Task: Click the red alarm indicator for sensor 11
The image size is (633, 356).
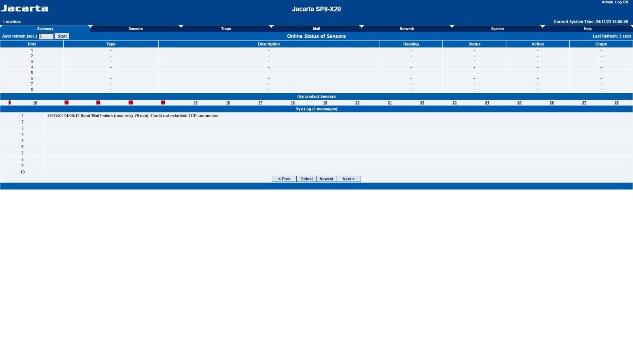Action: point(66,102)
